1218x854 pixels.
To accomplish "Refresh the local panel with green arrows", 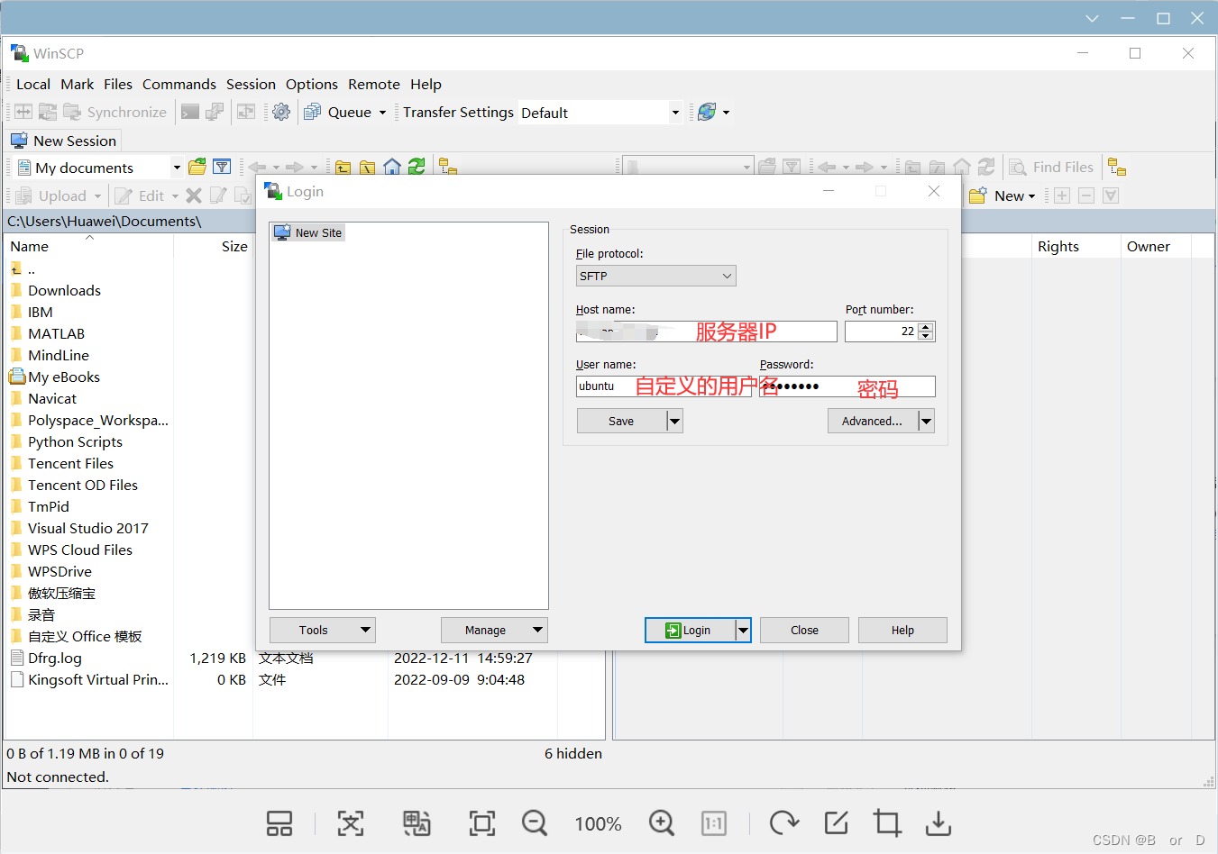I will tap(417, 167).
